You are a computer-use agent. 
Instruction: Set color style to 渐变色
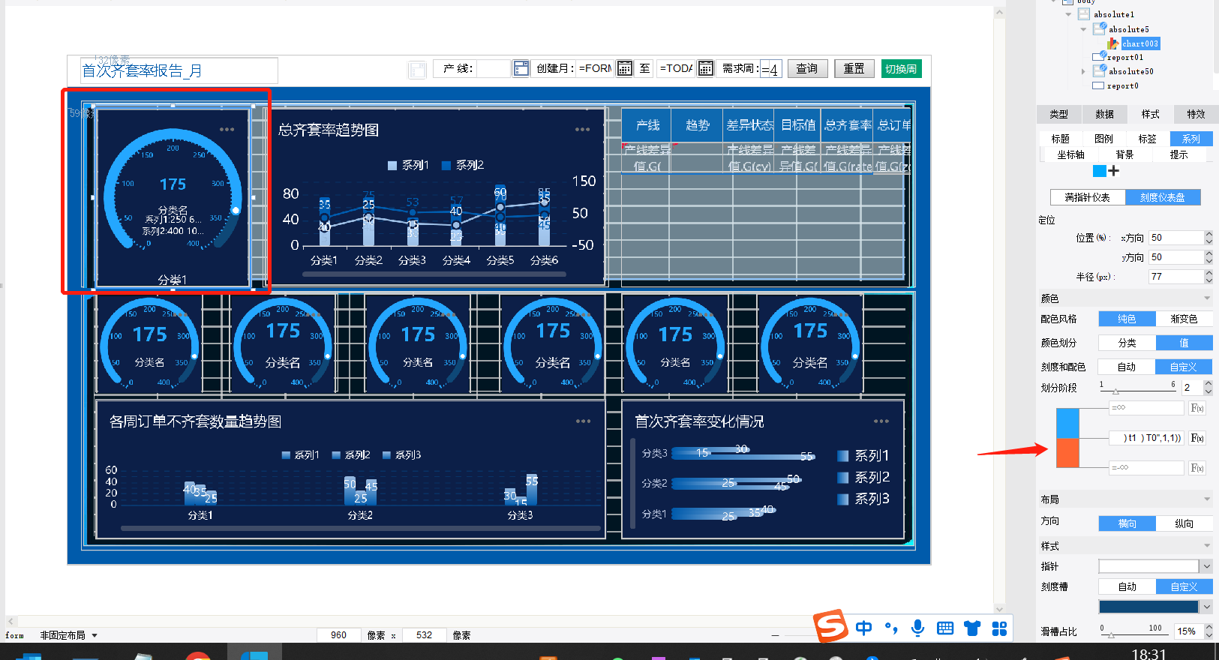[1184, 319]
